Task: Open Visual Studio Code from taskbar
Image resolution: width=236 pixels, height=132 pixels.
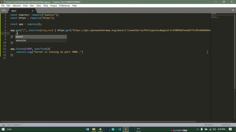Action: 119,129
